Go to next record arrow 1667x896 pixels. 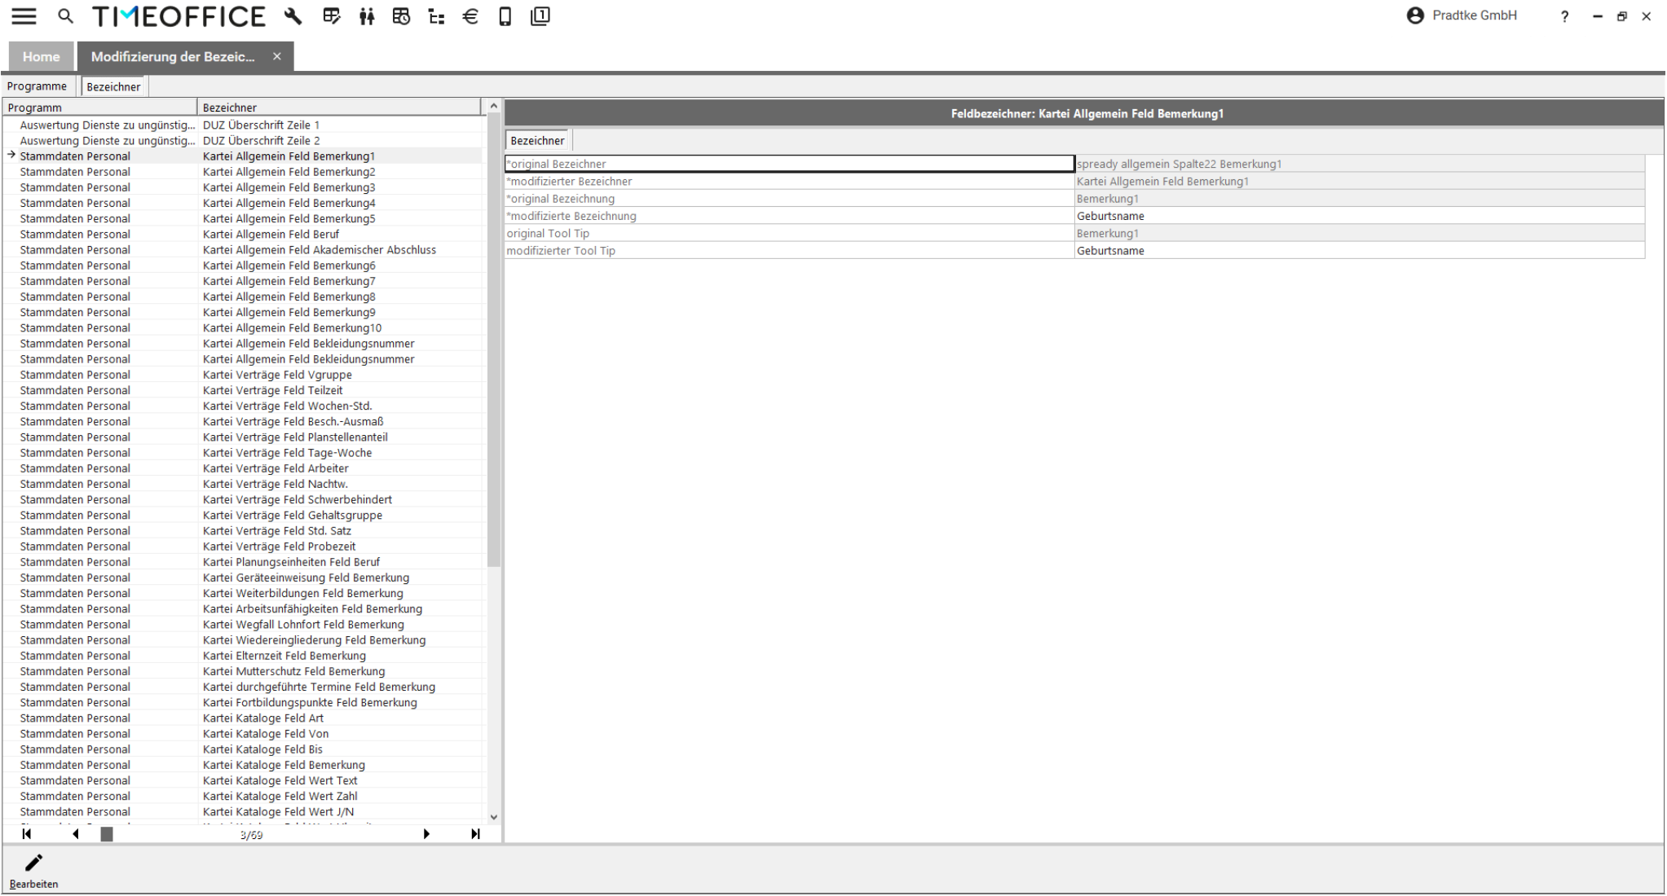click(x=426, y=834)
